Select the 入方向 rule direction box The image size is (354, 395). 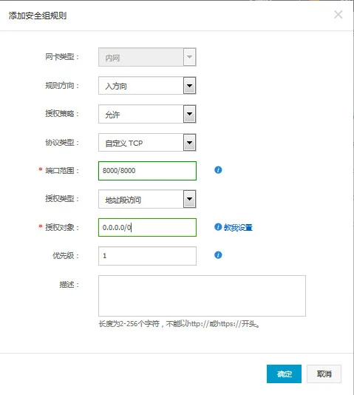pyautogui.click(x=147, y=86)
